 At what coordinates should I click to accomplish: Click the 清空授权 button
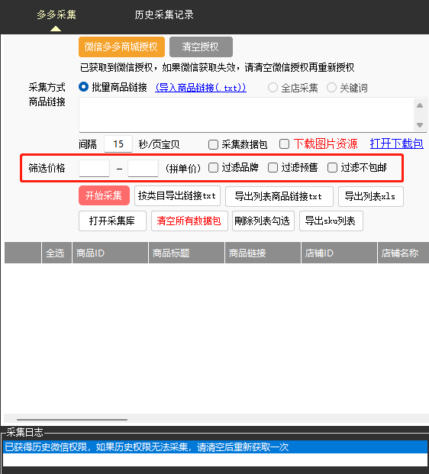pyautogui.click(x=201, y=47)
